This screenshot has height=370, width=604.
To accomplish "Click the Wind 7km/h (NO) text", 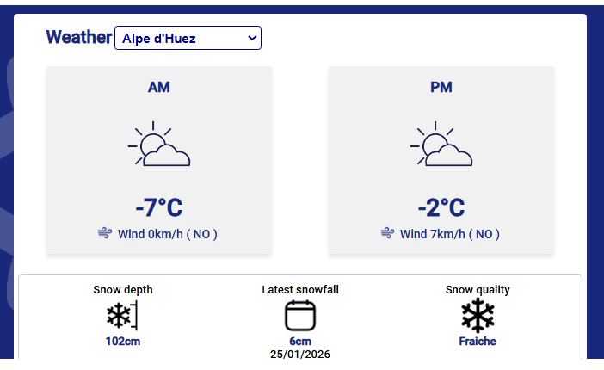I will point(450,234).
